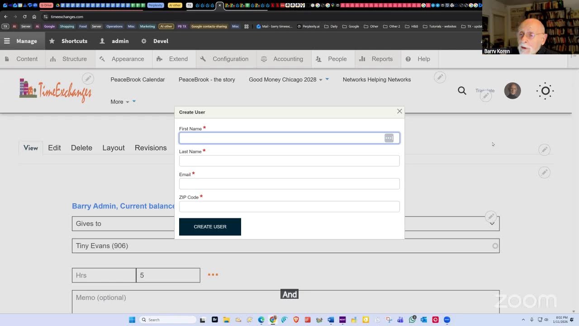The width and height of the screenshot is (579, 326).
Task: Switch to the Edit tab
Action: pyautogui.click(x=54, y=148)
